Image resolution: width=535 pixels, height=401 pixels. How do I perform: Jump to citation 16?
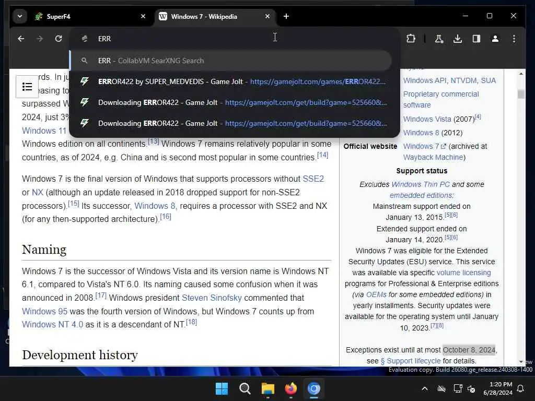(x=166, y=216)
